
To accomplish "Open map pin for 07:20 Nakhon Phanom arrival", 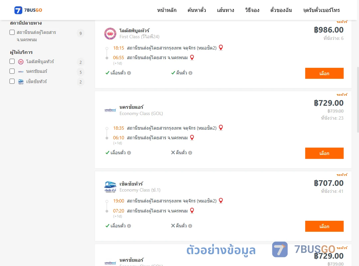I will (x=192, y=210).
